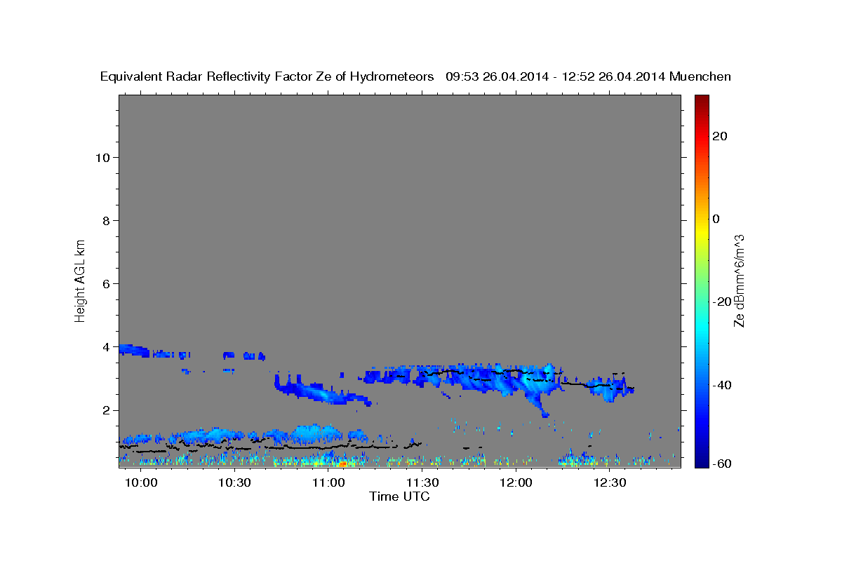Click the 'Muenchen' location text in the title

(x=701, y=76)
